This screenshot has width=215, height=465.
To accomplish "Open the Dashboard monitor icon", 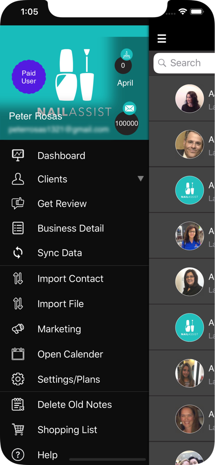I will point(18,155).
